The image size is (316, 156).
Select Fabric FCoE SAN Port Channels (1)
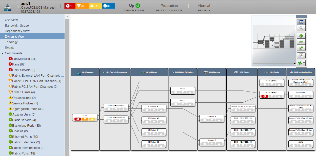(36, 81)
